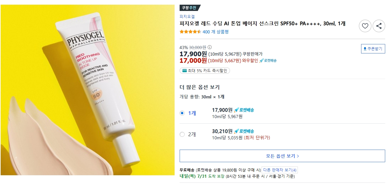
Task: Click the price info circle icon
Action: click(210, 47)
